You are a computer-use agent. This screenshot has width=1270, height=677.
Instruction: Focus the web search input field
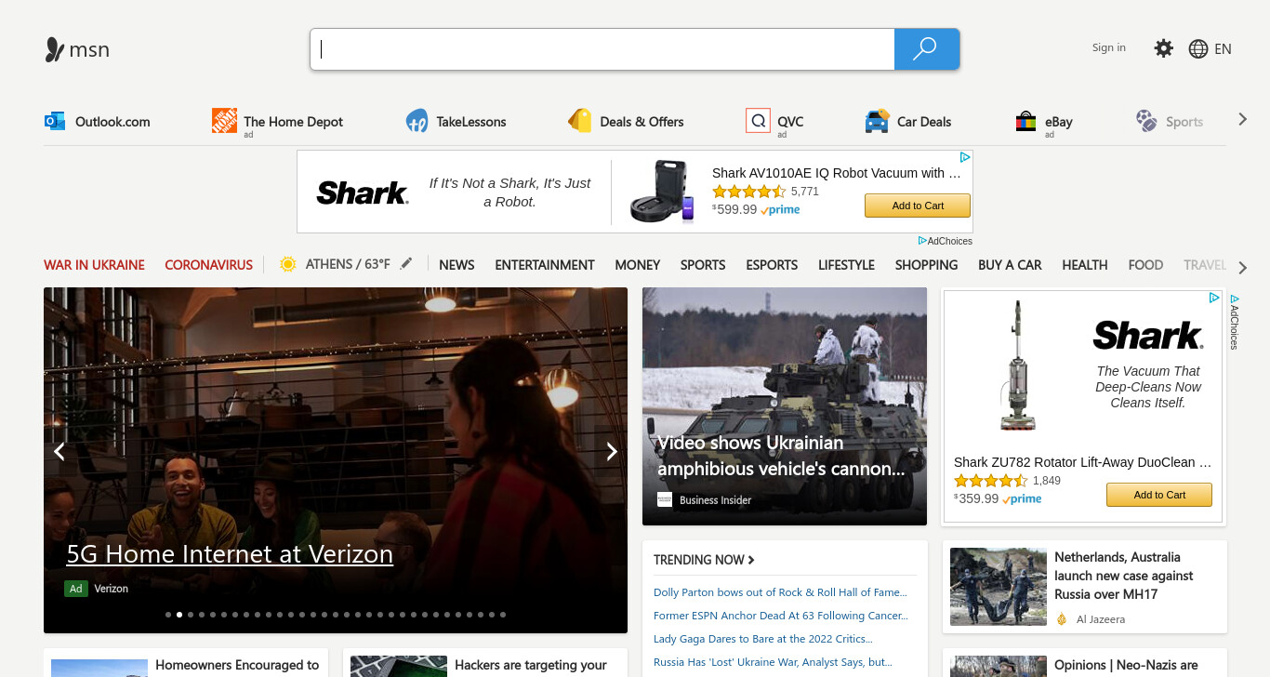pos(602,49)
